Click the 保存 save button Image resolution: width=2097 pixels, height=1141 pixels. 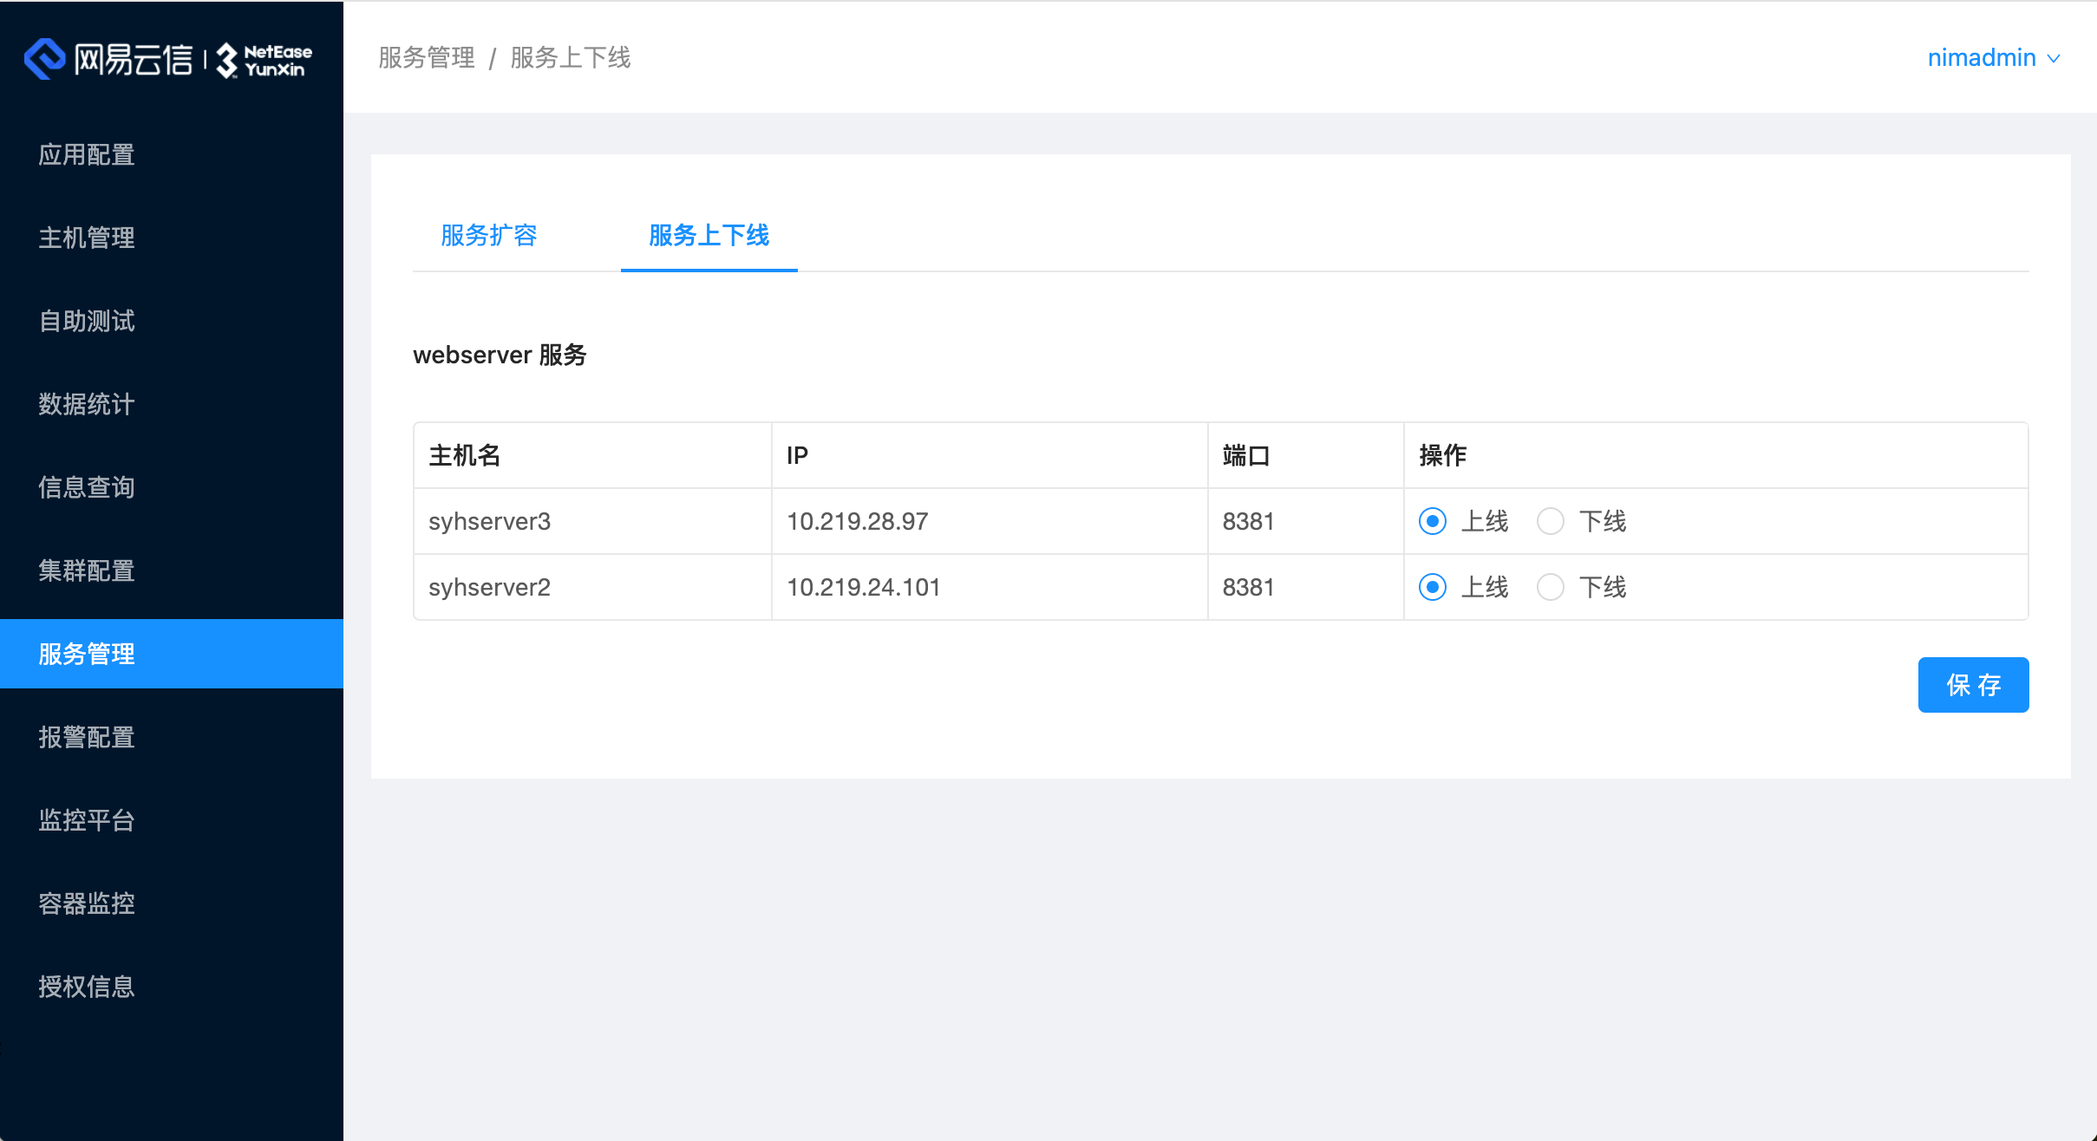coord(1972,685)
